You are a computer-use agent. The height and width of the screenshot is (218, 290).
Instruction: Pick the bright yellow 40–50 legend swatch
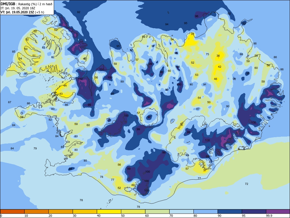[x=109, y=212]
